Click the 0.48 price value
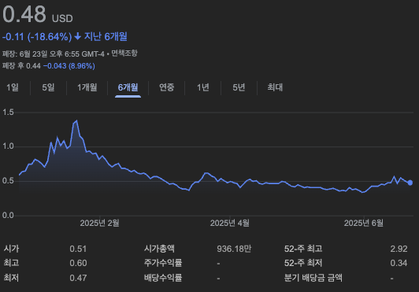This screenshot has width=419, height=292. (24, 14)
